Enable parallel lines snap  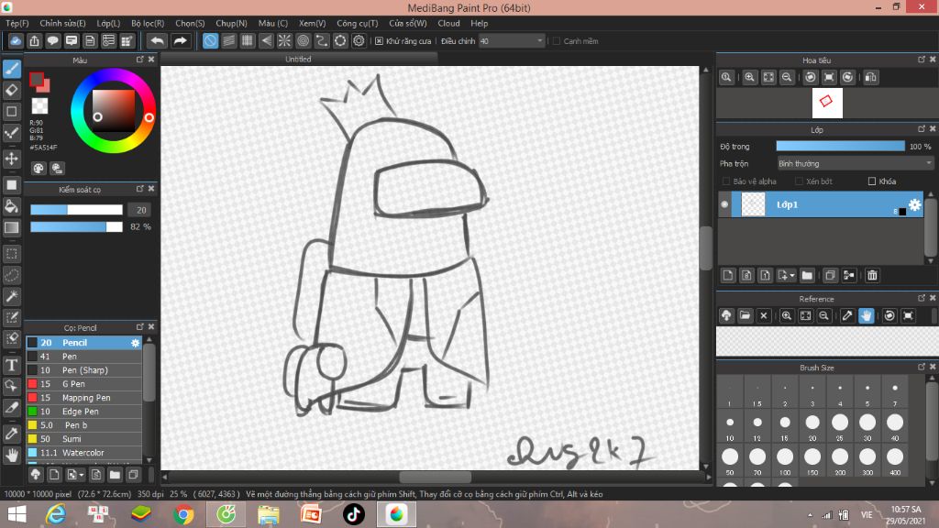(228, 40)
